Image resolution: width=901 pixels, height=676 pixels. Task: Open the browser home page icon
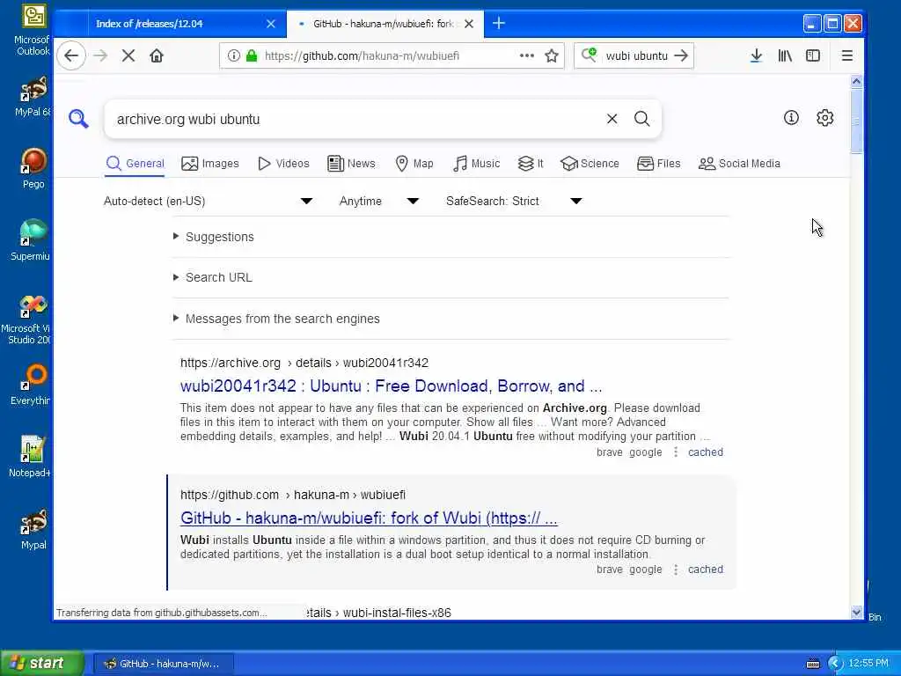point(157,55)
